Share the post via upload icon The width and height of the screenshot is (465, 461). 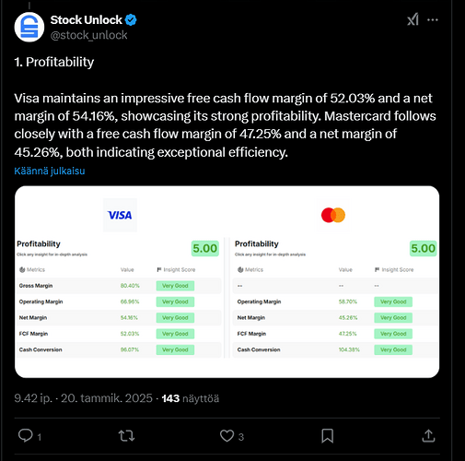coord(428,436)
